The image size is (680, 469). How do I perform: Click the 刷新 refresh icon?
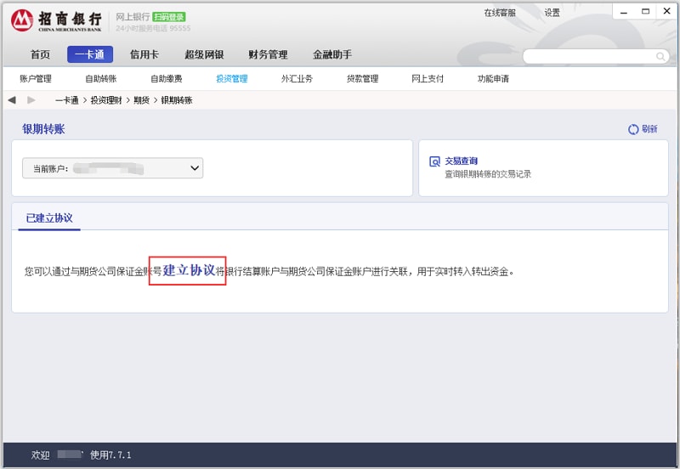pyautogui.click(x=633, y=129)
